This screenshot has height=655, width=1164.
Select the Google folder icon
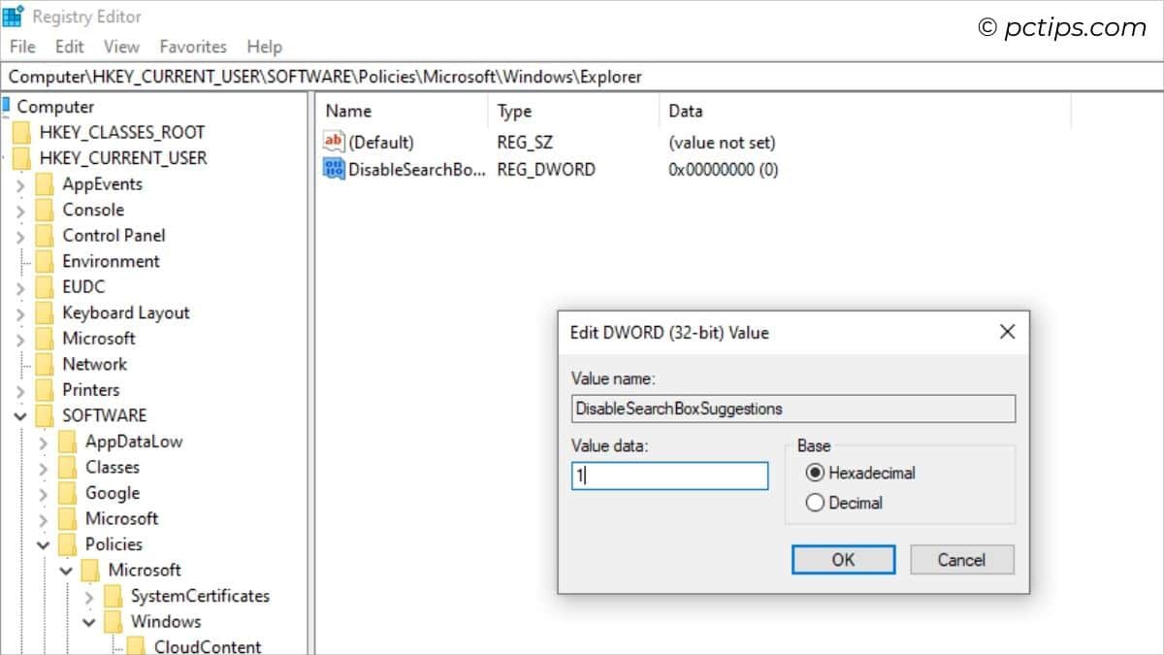[69, 493]
